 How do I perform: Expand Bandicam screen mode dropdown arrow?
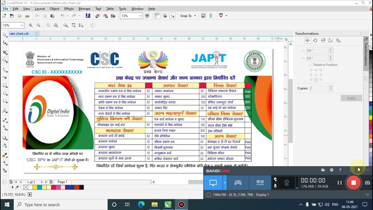(225, 183)
